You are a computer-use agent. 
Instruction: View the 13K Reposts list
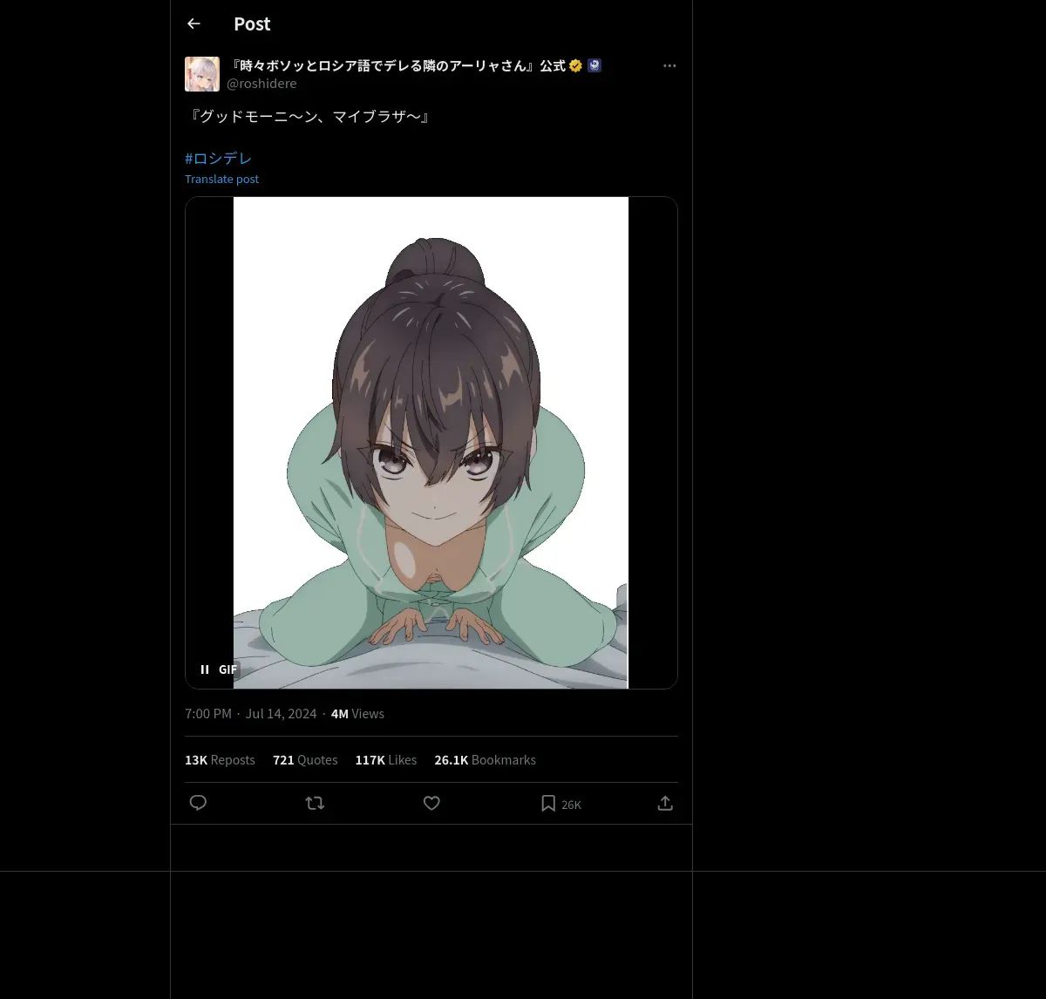(x=220, y=760)
